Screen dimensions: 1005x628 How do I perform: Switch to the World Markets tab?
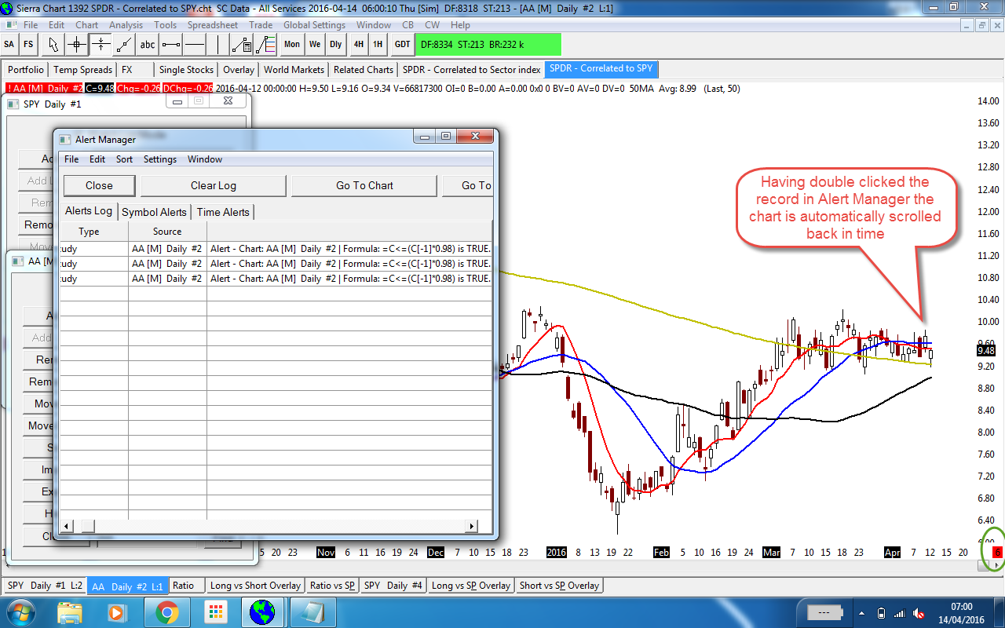click(294, 70)
